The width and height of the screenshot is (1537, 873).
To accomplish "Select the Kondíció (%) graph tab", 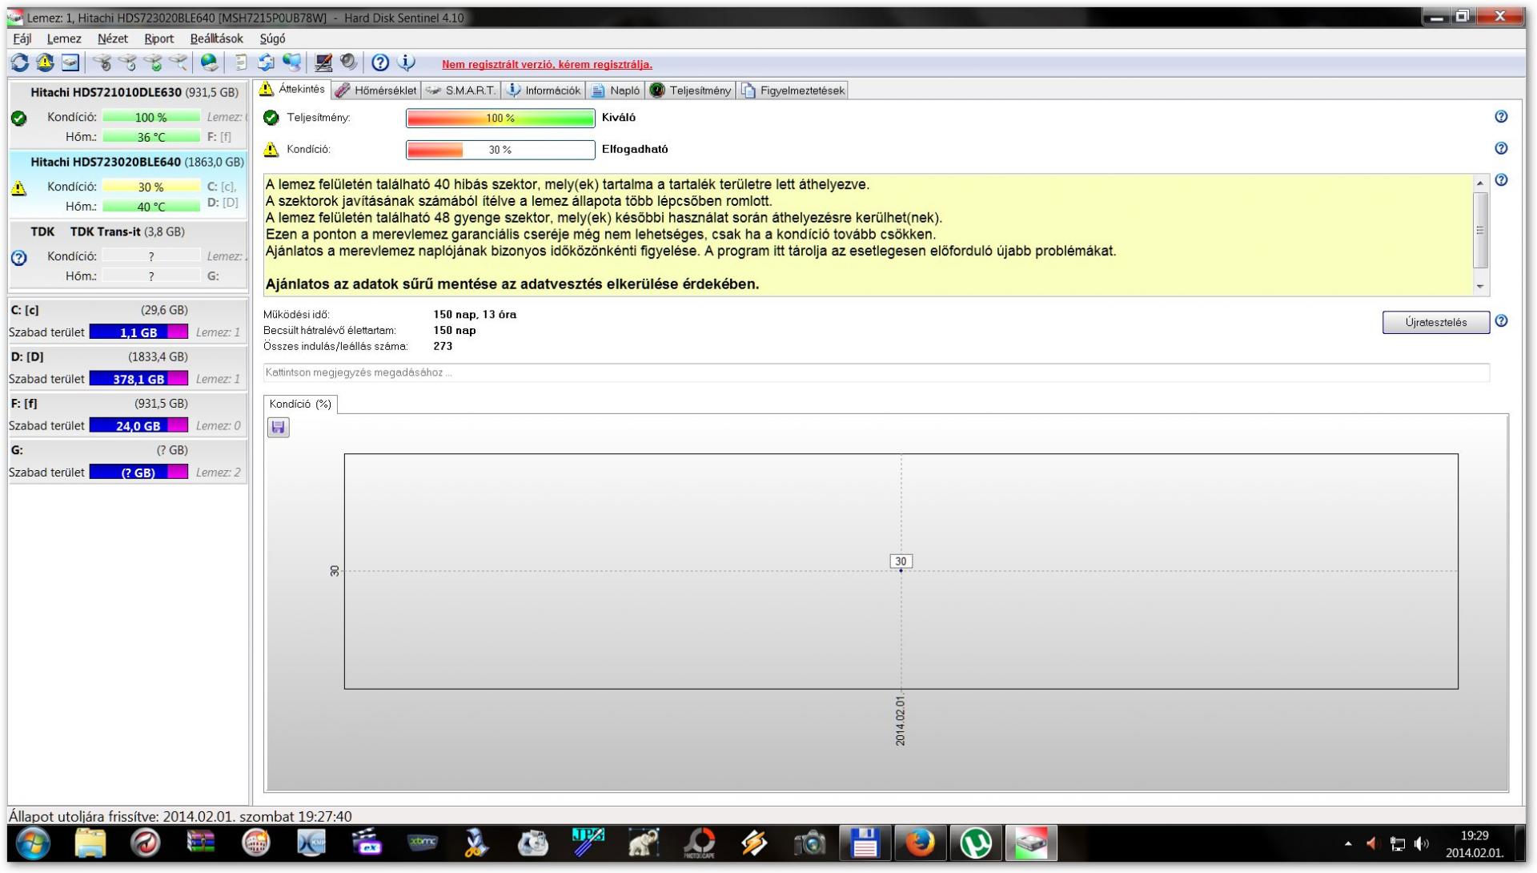I will click(300, 404).
